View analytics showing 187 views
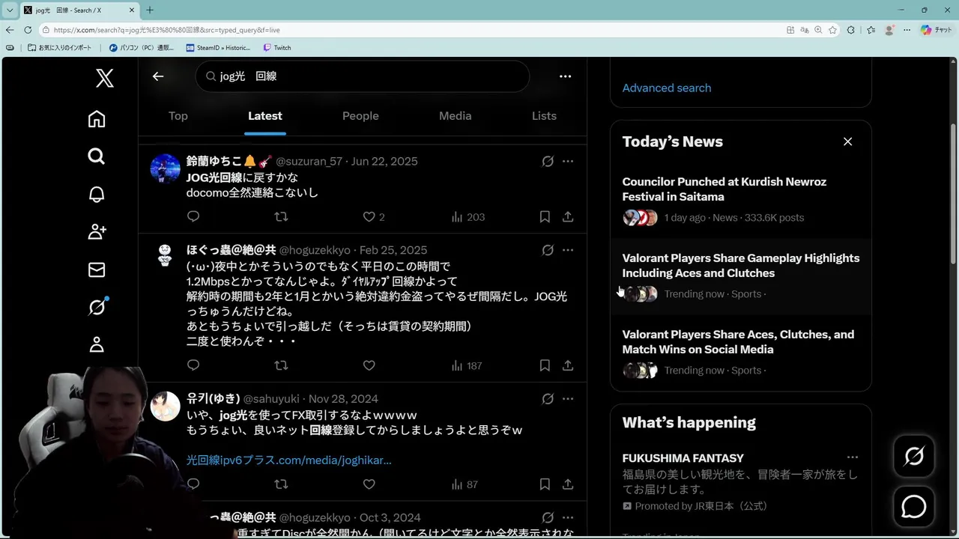The width and height of the screenshot is (959, 539). (x=467, y=365)
